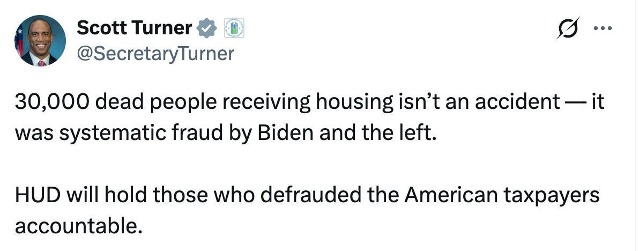Screen dimensions: 639x251
Task: Open Scott Turner's profile picture
Action: pyautogui.click(x=40, y=41)
